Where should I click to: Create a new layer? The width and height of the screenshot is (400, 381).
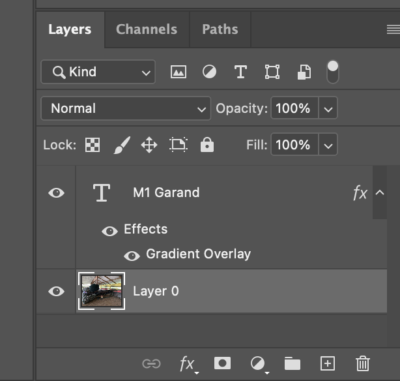point(328,363)
